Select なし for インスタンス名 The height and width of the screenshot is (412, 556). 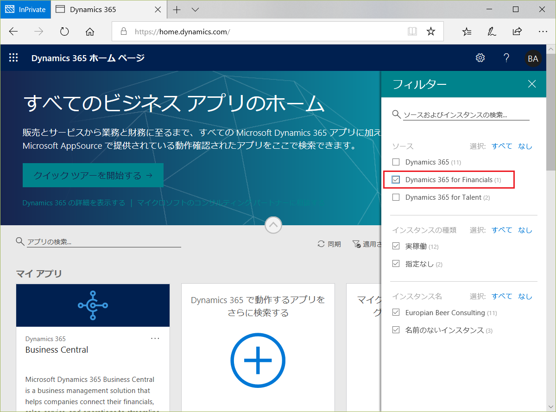click(x=525, y=296)
